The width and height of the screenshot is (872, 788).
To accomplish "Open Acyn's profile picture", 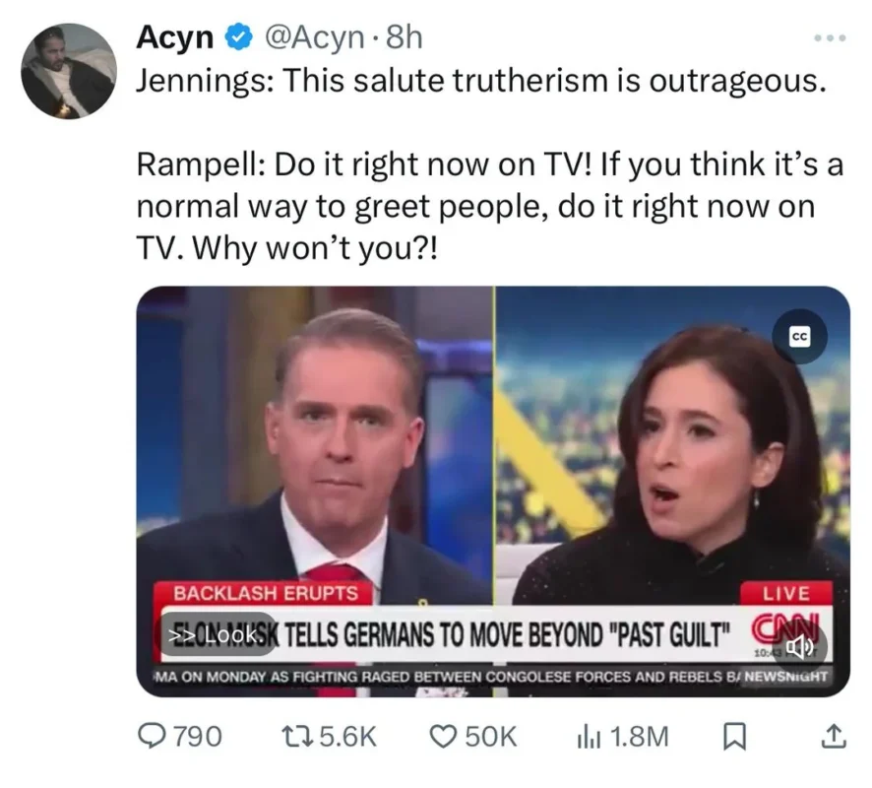I will (69, 71).
